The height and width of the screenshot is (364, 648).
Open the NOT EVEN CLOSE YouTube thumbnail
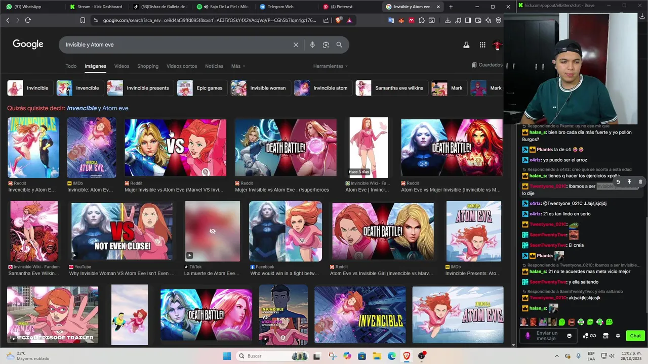pos(122,231)
